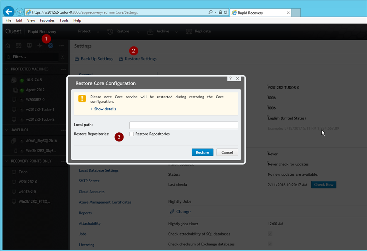Click the Local path text field
Screen dimensions: 367x251
tap(184, 125)
